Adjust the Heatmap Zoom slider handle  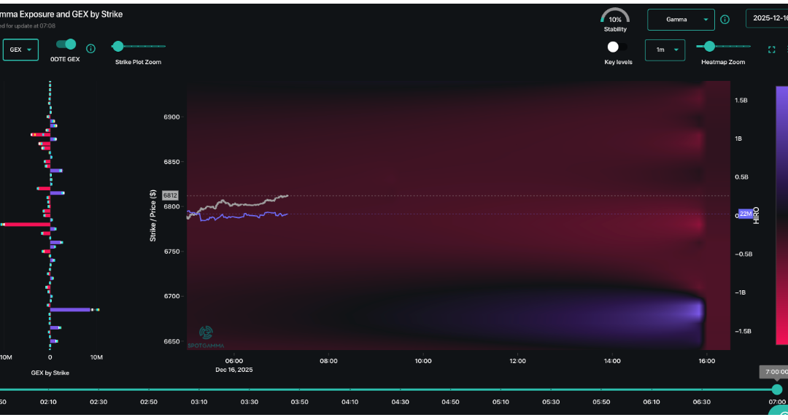(x=708, y=46)
